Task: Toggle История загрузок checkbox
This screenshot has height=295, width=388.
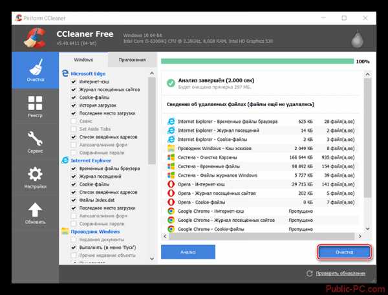Action: (x=74, y=105)
